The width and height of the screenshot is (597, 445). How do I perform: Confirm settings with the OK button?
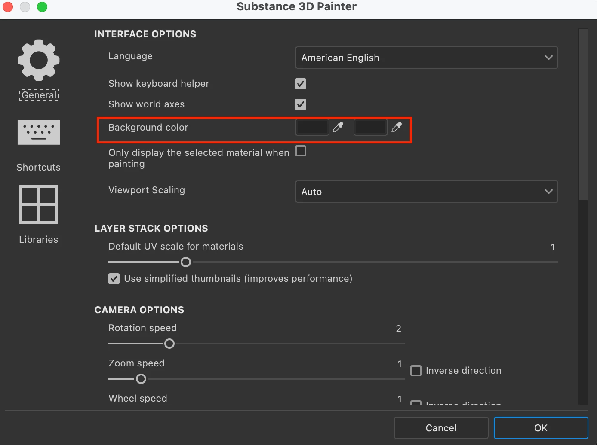point(541,428)
